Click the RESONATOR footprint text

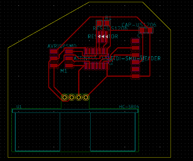(103, 36)
